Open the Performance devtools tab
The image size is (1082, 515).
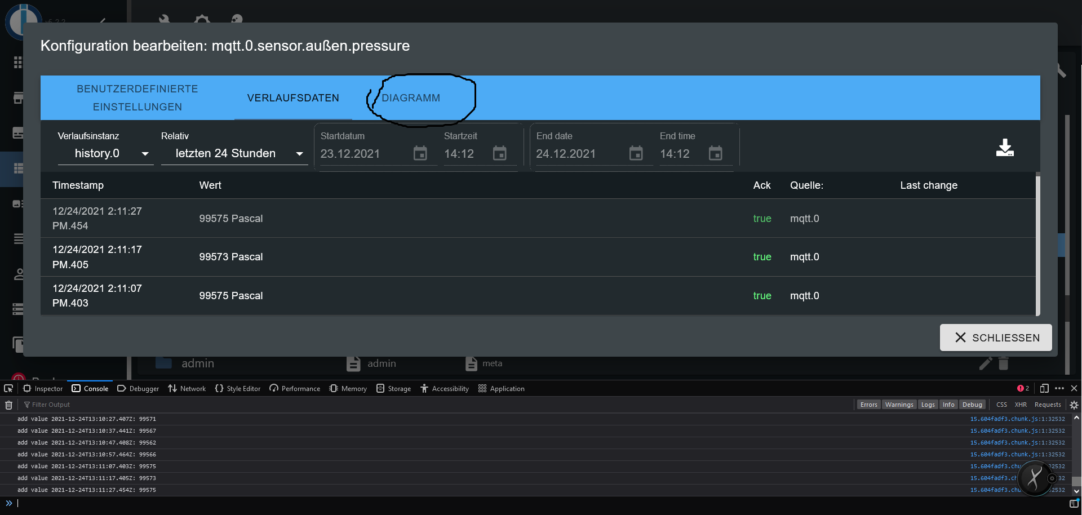tap(295, 388)
